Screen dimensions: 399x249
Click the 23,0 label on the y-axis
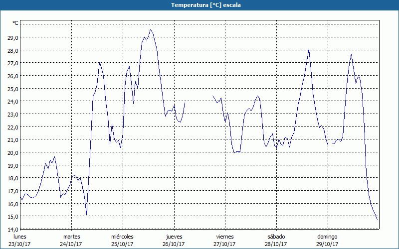[x=12, y=114]
